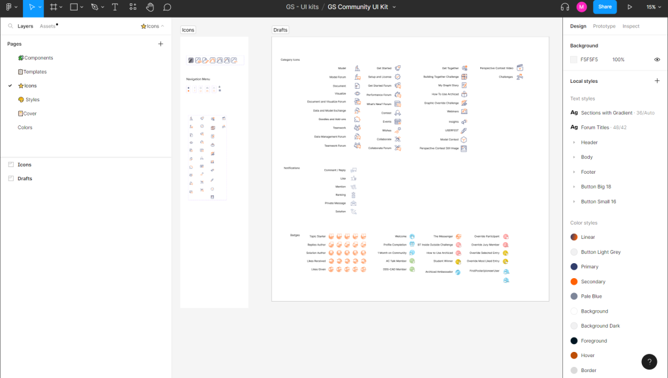
Task: Click the Secondary color style swatch
Action: [x=574, y=281]
